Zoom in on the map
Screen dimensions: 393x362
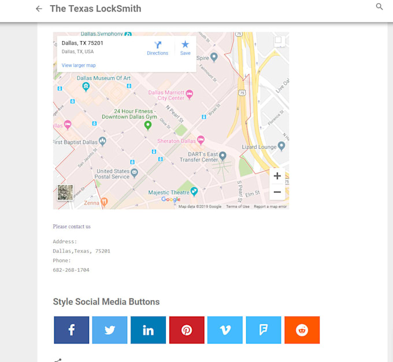(277, 176)
